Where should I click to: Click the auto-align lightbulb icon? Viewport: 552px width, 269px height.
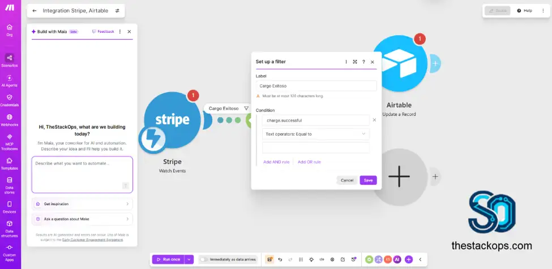click(x=311, y=259)
